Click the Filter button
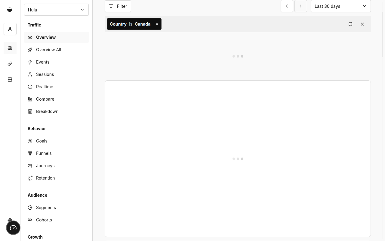 tap(118, 6)
